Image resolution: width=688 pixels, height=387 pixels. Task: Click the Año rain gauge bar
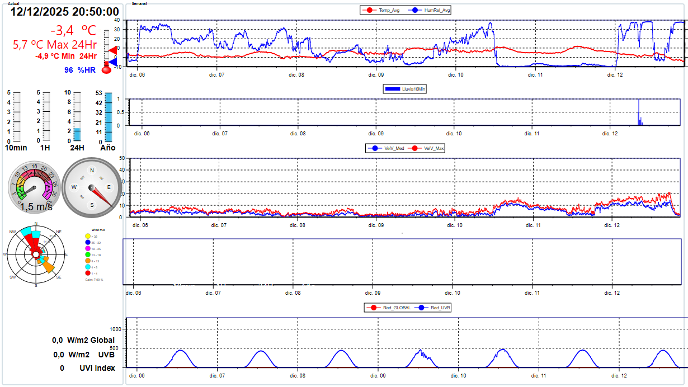click(x=109, y=117)
